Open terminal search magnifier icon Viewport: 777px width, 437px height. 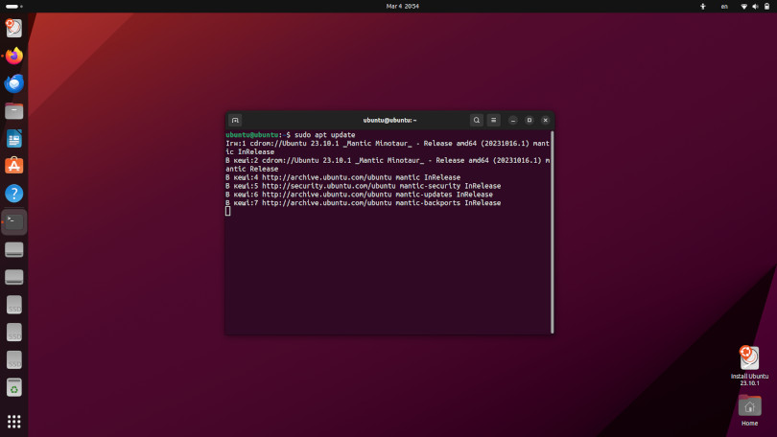(476, 120)
